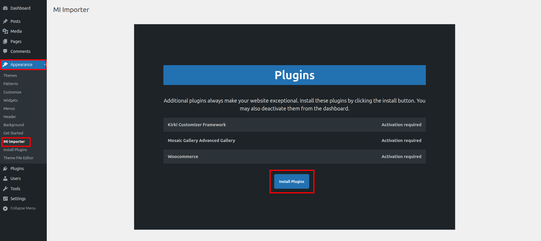Open the Customize submenu item

pyautogui.click(x=12, y=92)
